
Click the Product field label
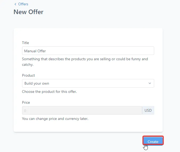point(28,75)
